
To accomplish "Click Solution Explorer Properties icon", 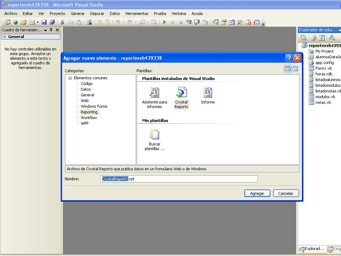I will [x=303, y=38].
